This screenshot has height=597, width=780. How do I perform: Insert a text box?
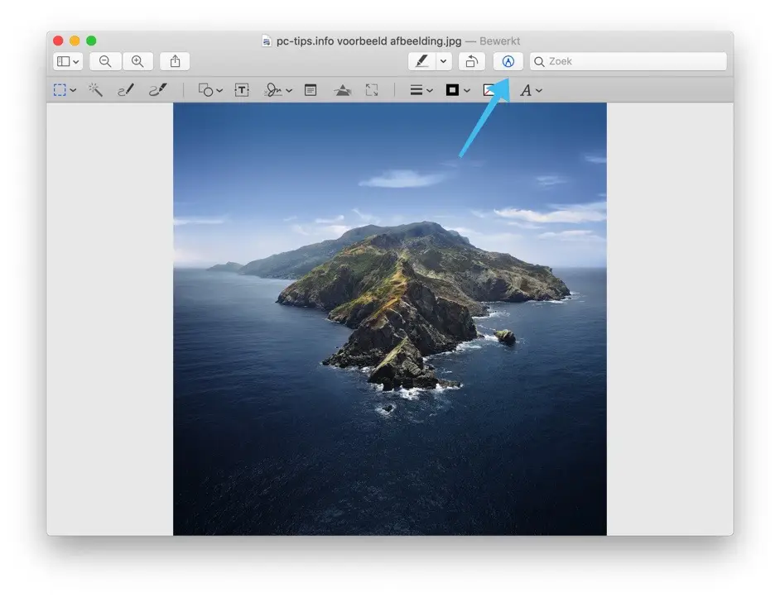(242, 90)
